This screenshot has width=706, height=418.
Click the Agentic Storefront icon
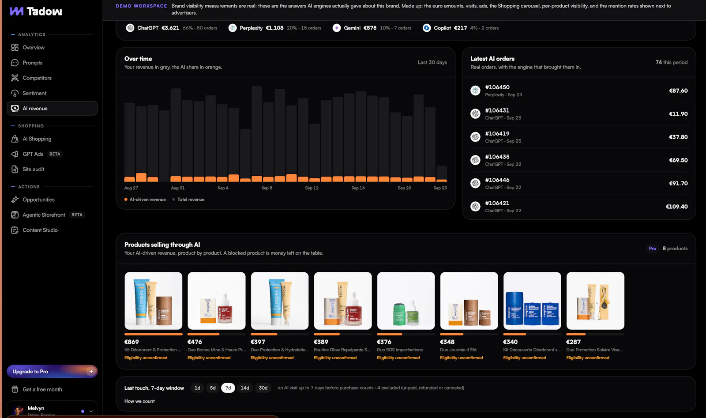pyautogui.click(x=15, y=215)
